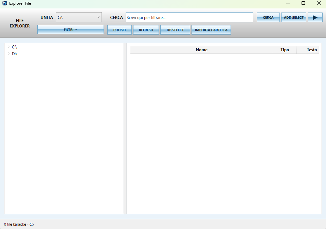Focus the 'Scrivi qui per filtrare' field
326x229 pixels.
coord(189,17)
